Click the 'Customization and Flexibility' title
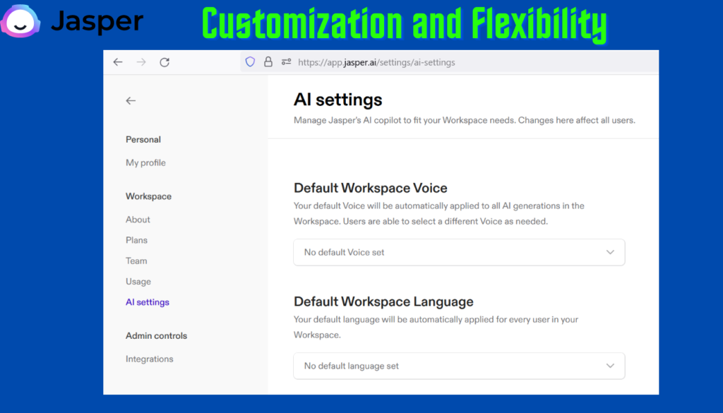This screenshot has height=413, width=723. coord(405,24)
